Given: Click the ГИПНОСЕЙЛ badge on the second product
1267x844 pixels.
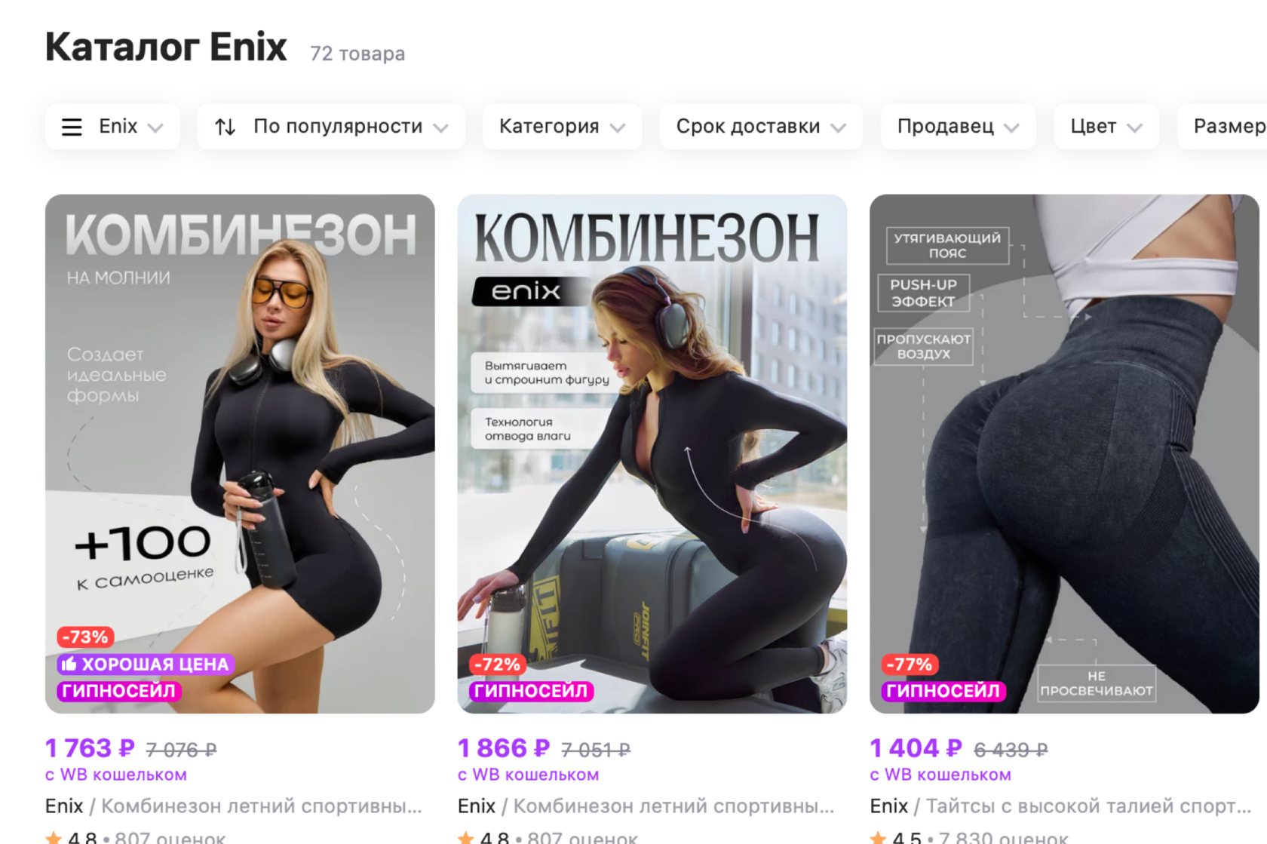Looking at the screenshot, I should [x=531, y=691].
